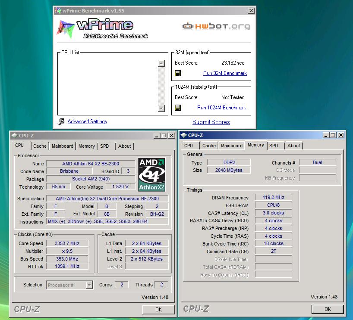The width and height of the screenshot is (353, 320).
Task: Click the save icon beside Run 32M Benchmark
Action: (x=178, y=73)
